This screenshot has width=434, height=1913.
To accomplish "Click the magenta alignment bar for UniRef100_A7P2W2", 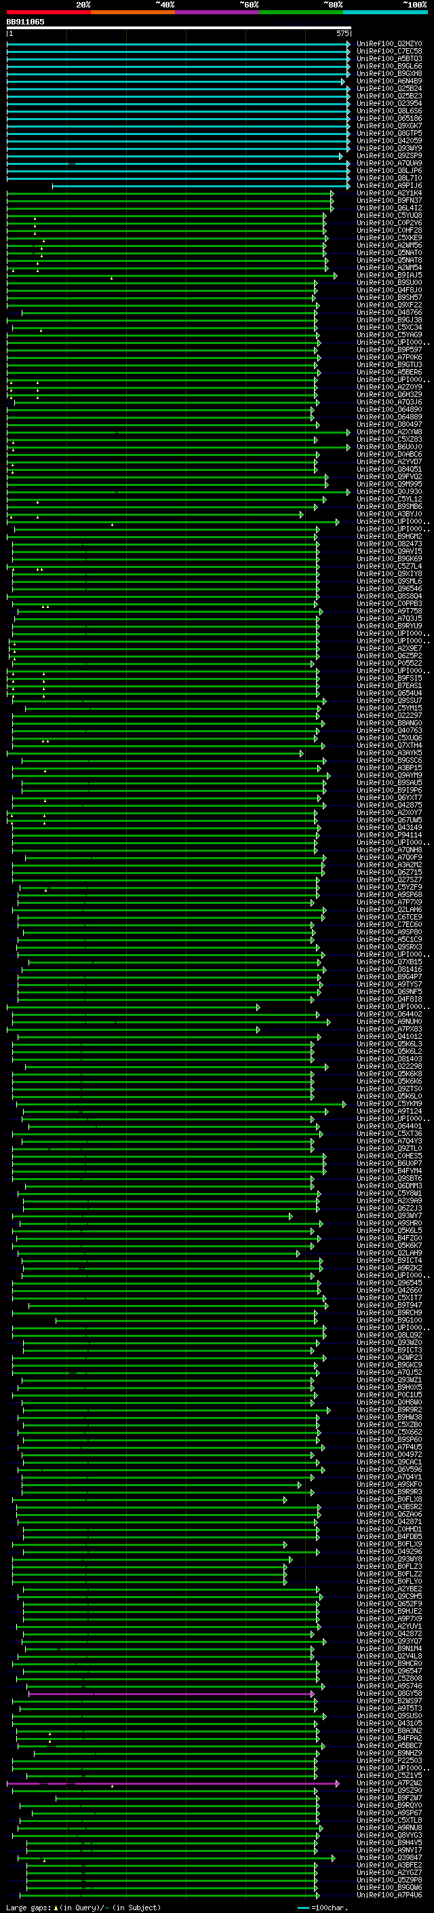I will point(173,1783).
